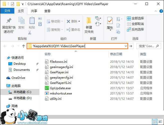
Task: Sort files by 名称 column header
Action: (48, 54)
